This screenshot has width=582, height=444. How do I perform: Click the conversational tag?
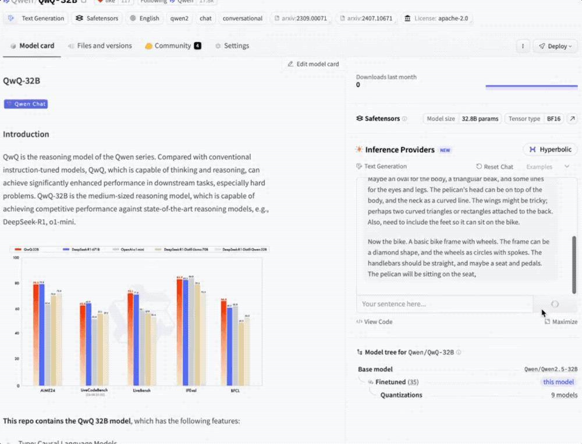(x=242, y=18)
